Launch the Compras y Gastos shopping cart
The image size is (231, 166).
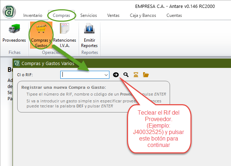point(41,29)
